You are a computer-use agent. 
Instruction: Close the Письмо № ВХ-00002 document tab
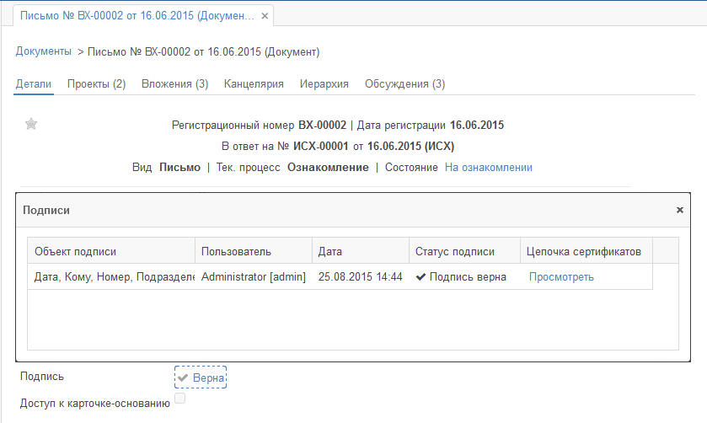coord(265,16)
